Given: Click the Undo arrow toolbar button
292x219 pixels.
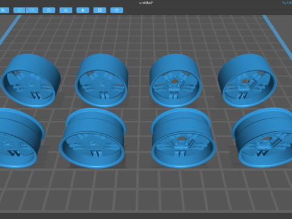Looking at the screenshot, I should click(x=19, y=10).
